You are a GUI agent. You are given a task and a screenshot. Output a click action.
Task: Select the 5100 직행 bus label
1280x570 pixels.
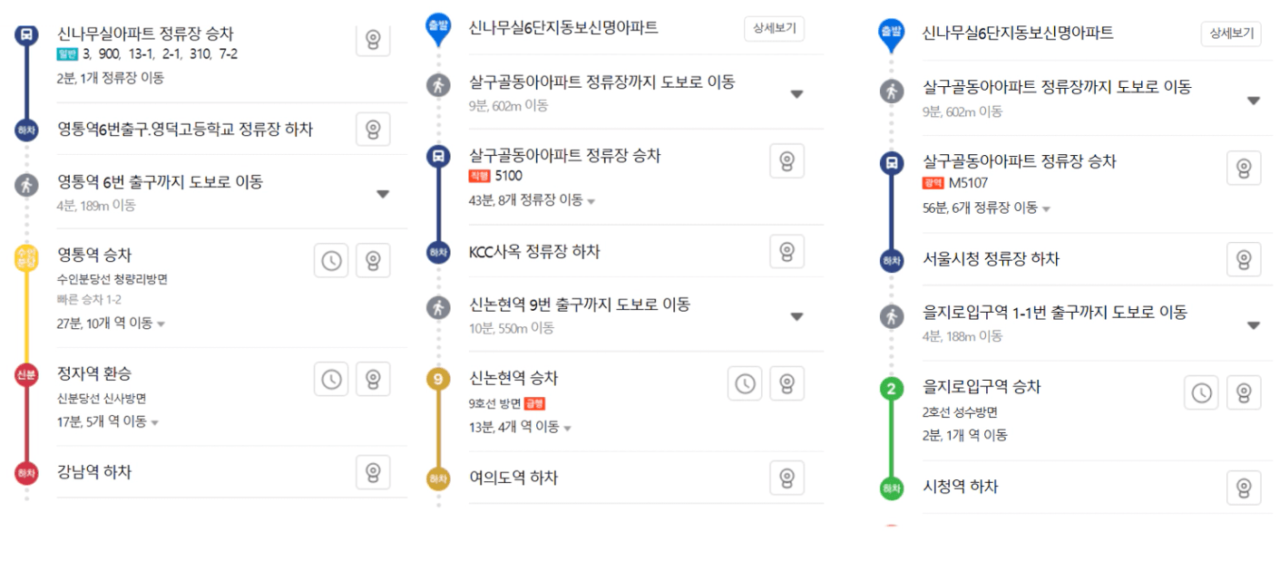495,176
